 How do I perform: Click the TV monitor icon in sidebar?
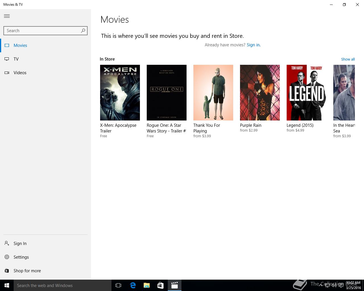7,59
